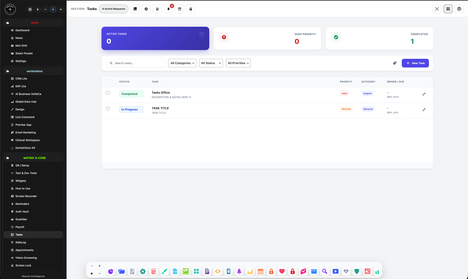468x279 pixels.
Task: Toggle sidebar list view button
Action: (38, 9)
